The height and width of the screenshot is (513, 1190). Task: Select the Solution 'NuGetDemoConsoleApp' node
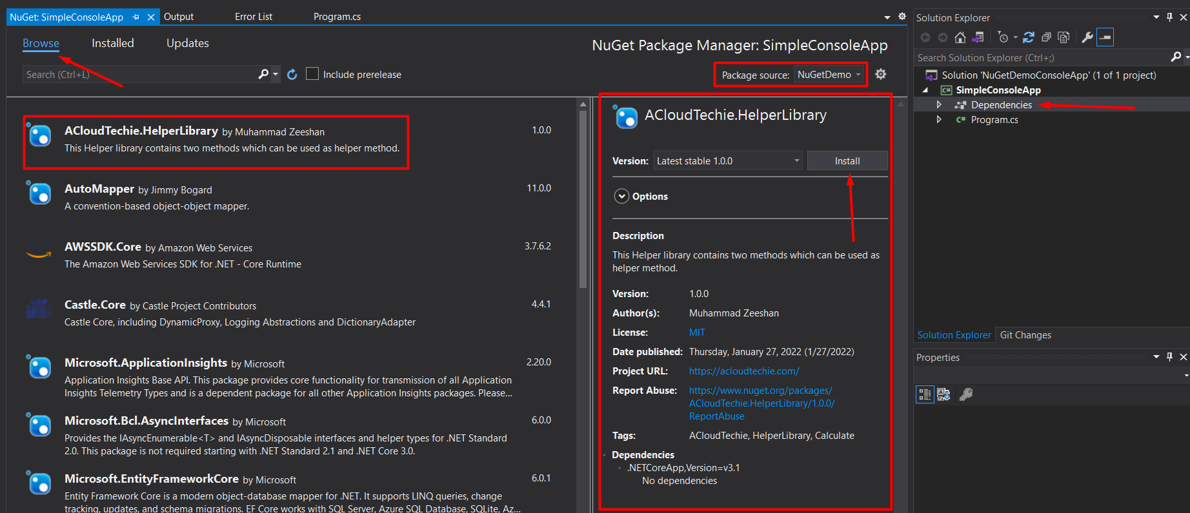(x=1049, y=75)
